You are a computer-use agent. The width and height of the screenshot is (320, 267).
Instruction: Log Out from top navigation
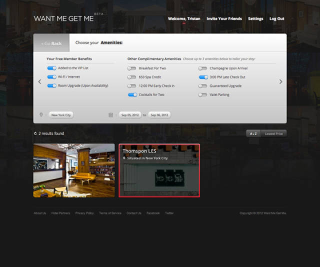coord(276,18)
